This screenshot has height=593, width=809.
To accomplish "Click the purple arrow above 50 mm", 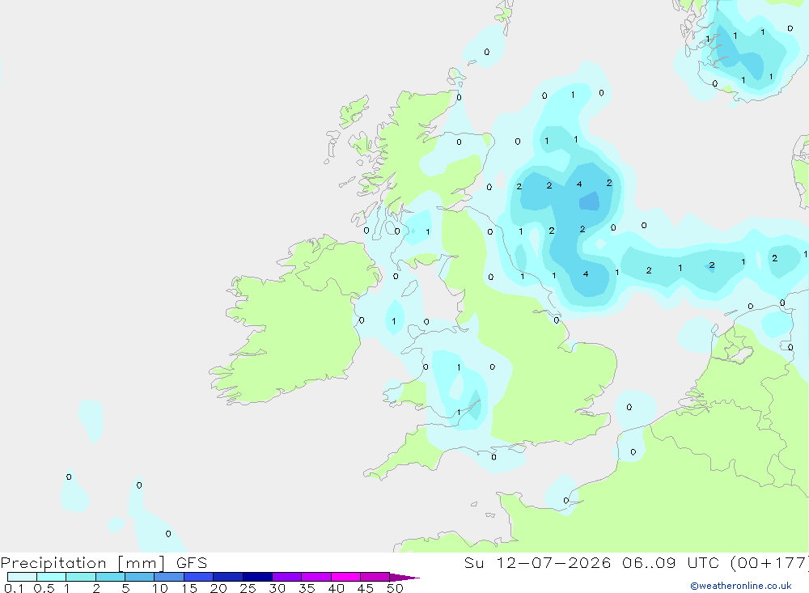I will point(404,577).
